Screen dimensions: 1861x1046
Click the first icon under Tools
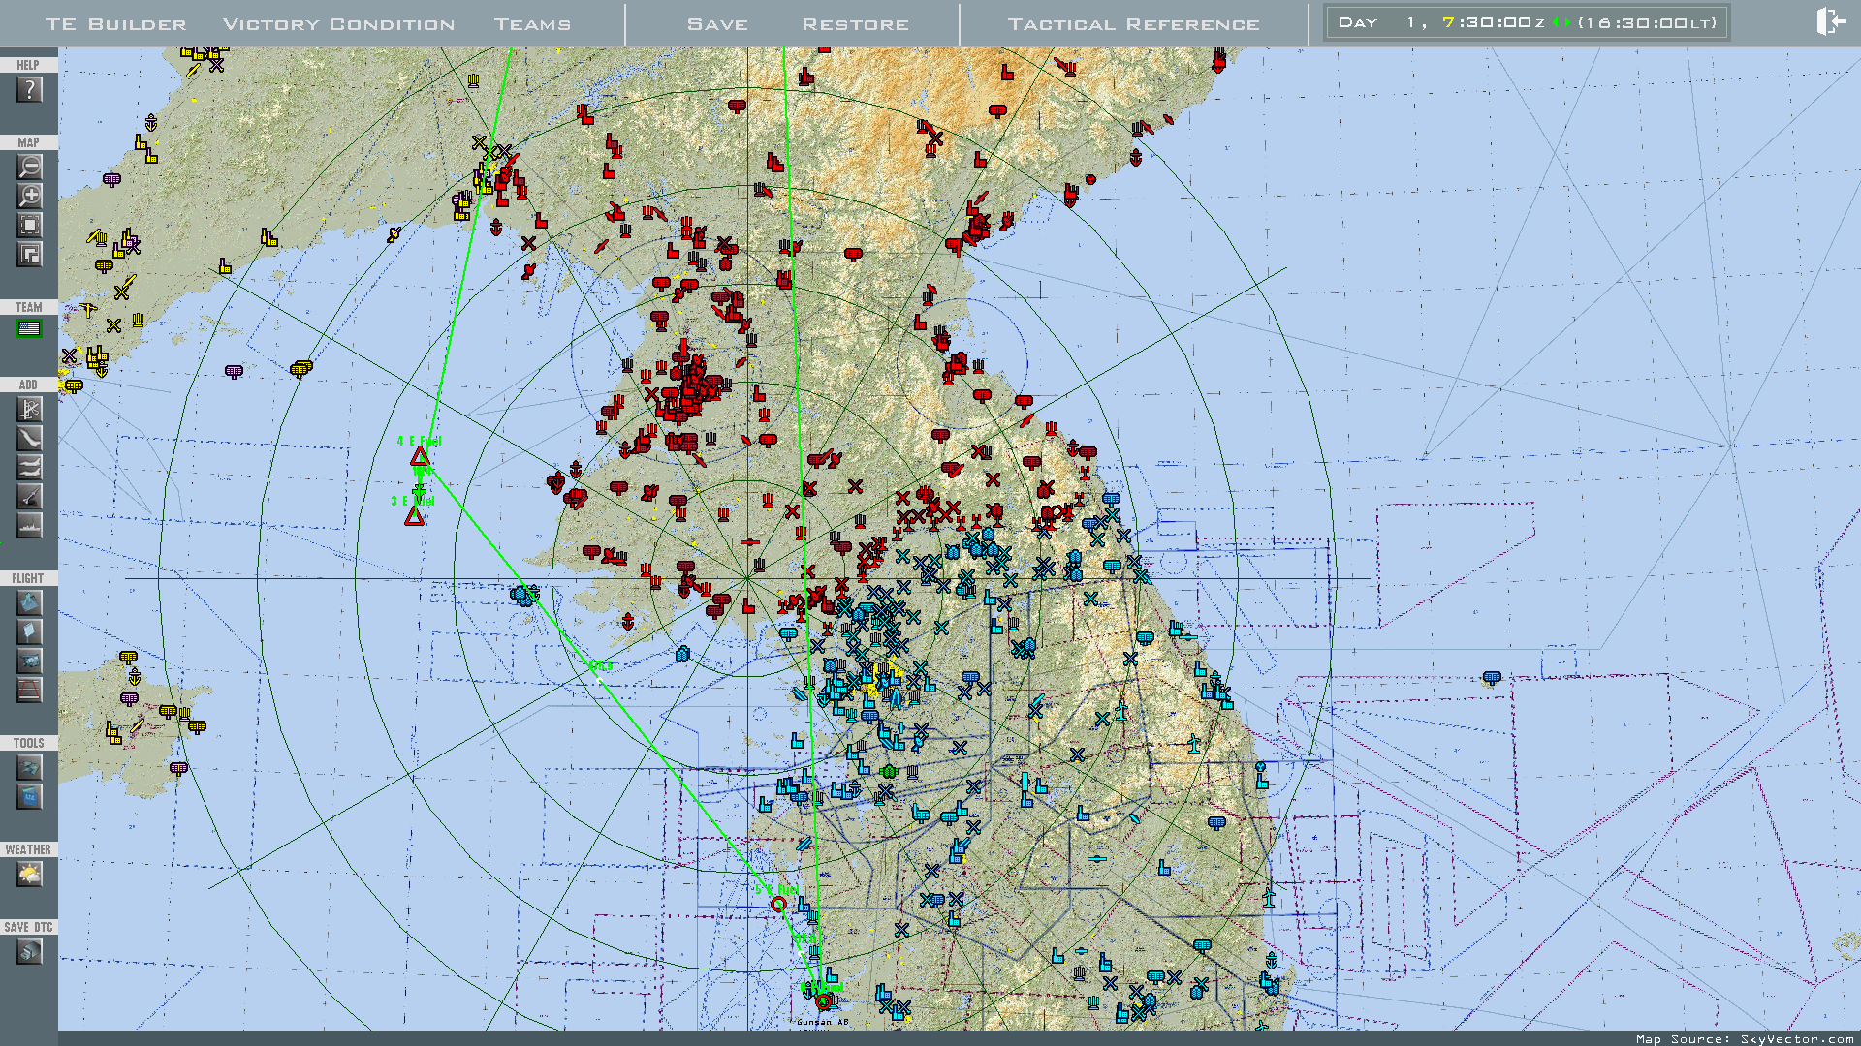click(x=29, y=768)
